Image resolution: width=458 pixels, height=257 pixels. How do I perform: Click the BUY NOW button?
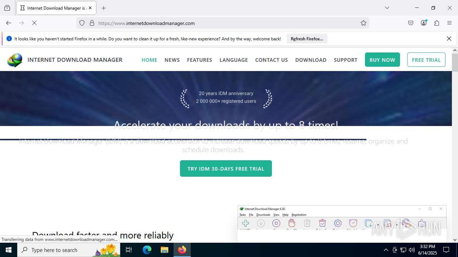click(382, 60)
